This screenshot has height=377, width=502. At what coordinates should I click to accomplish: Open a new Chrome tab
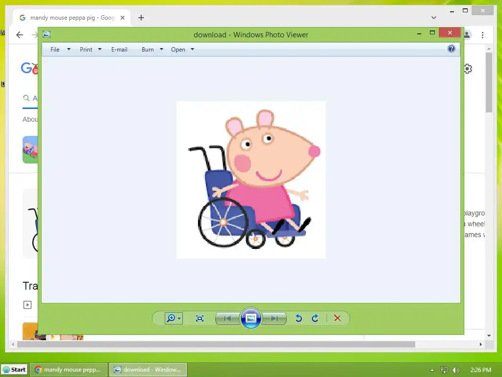[141, 18]
